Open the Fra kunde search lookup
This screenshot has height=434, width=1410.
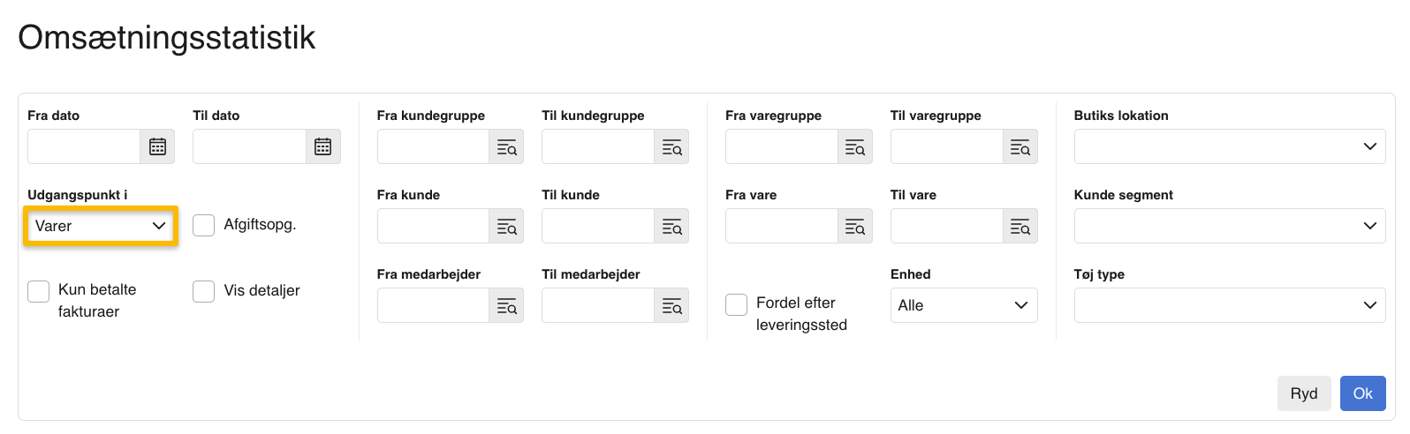pos(506,226)
